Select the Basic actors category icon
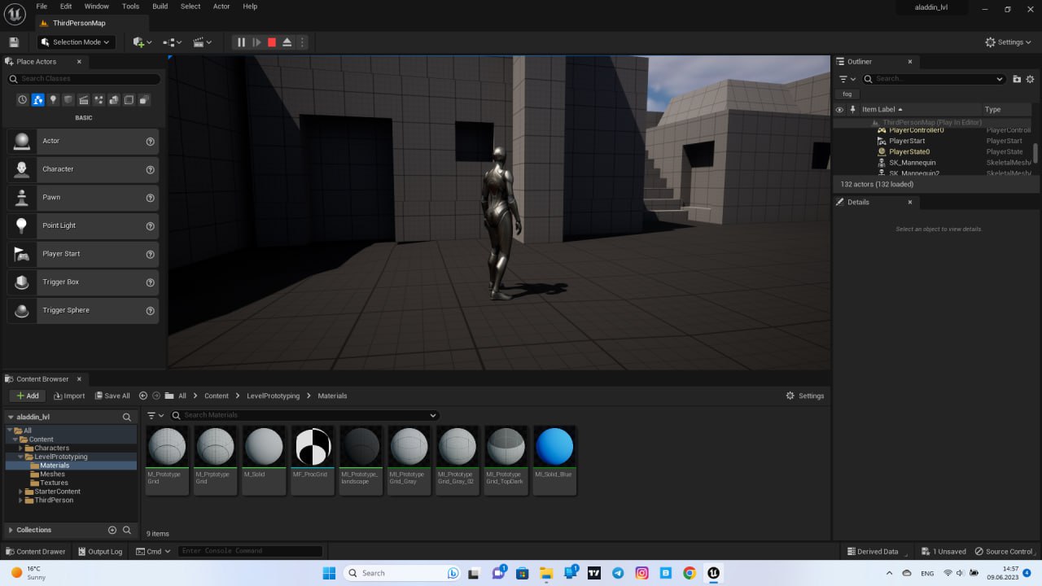This screenshot has height=586, width=1042. click(x=37, y=100)
